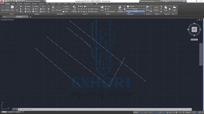Open Drafting & Annotation workspace dropdown

[x=35, y=1]
